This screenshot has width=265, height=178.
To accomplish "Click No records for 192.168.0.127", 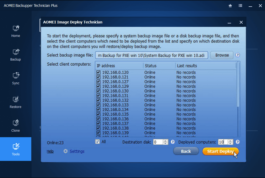I will pos(186,82).
